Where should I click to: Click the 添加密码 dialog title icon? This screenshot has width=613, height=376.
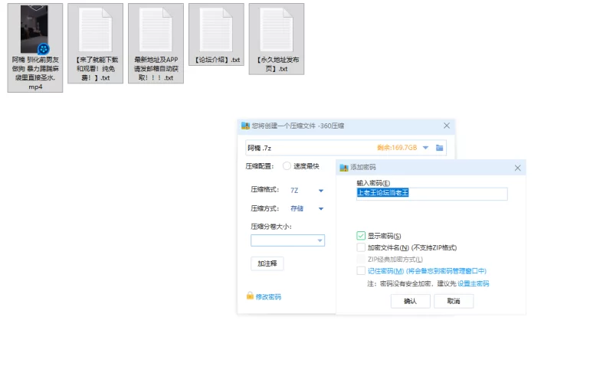point(343,168)
